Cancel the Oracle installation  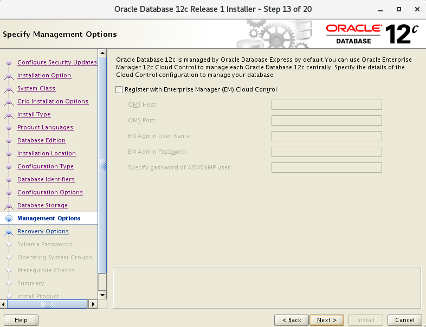(405, 320)
